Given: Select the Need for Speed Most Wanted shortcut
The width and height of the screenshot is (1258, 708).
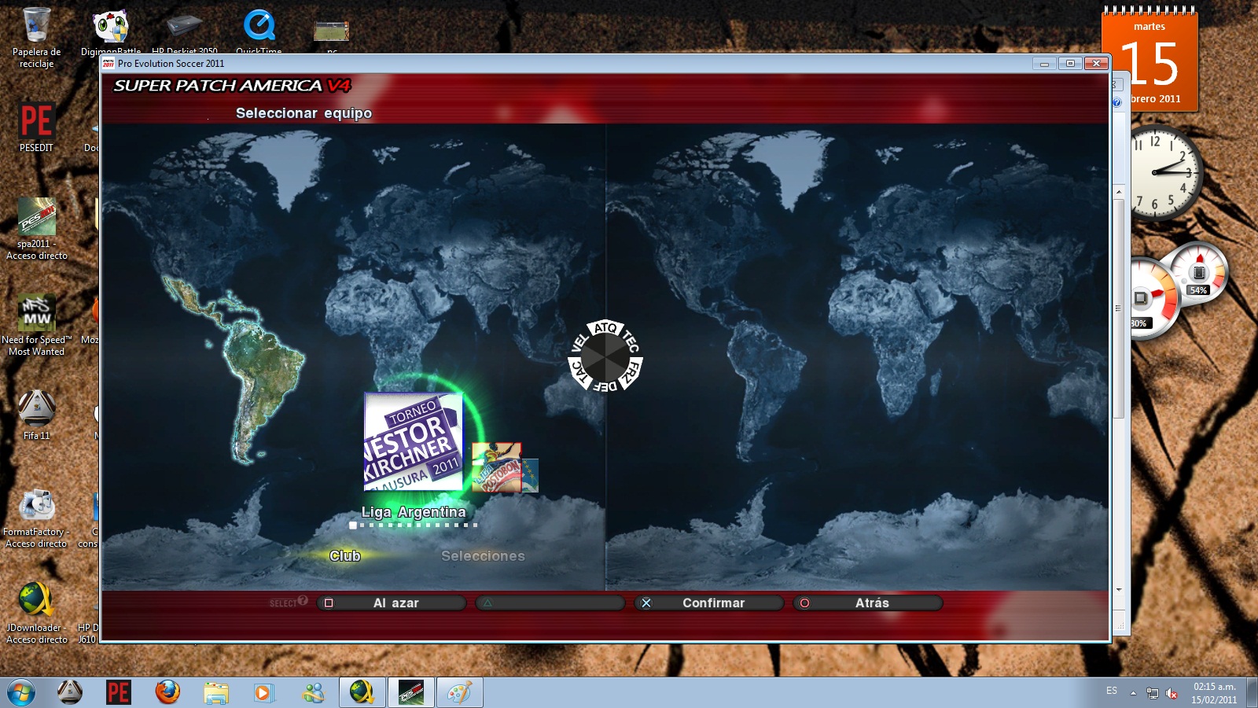Looking at the screenshot, I should 36,325.
